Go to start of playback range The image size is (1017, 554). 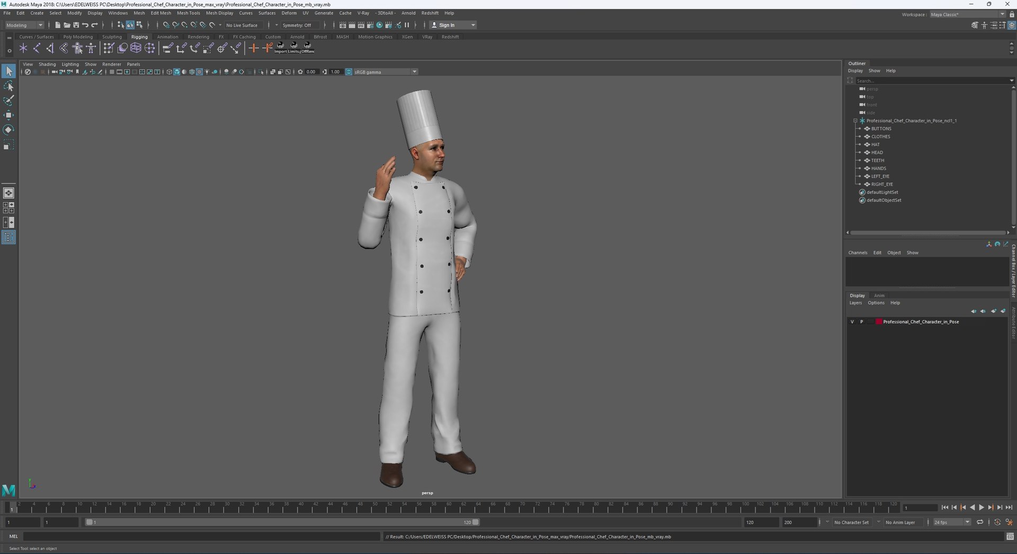coord(944,507)
